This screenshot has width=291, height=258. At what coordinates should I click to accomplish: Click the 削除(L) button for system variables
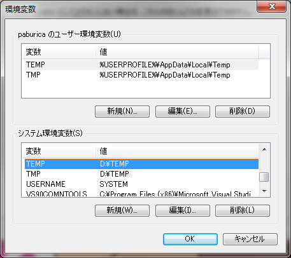coord(243,210)
